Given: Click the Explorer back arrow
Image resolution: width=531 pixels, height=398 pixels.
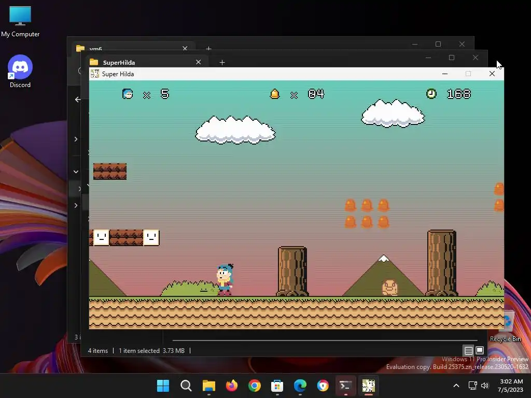Looking at the screenshot, I should [78, 99].
